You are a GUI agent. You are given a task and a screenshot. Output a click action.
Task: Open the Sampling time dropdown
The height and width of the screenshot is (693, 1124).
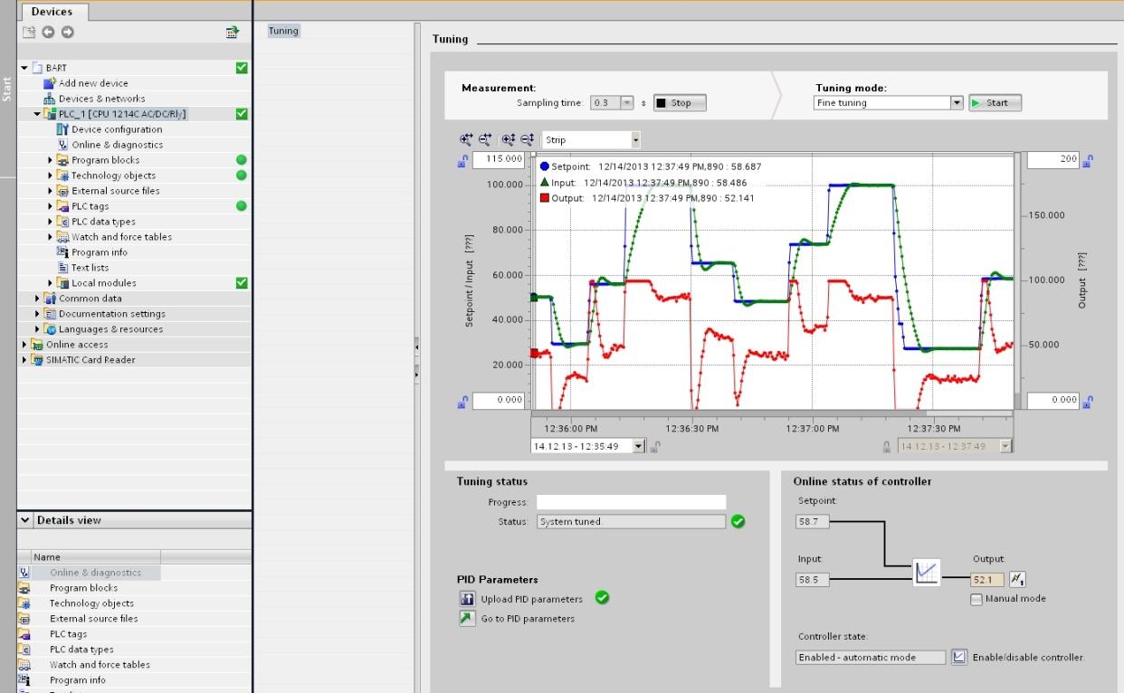[x=628, y=103]
